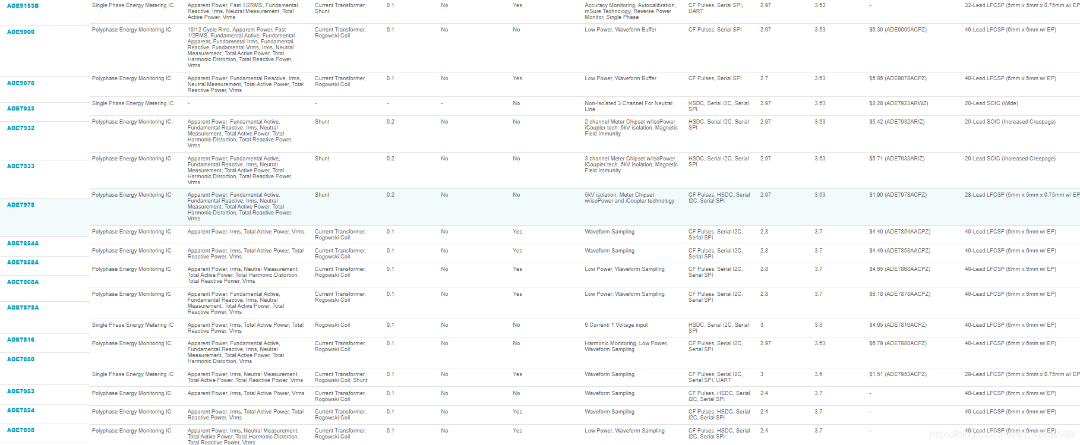
Task: Select price cell $5.71 (ADE7933ARIZ)
Action: 896,159
